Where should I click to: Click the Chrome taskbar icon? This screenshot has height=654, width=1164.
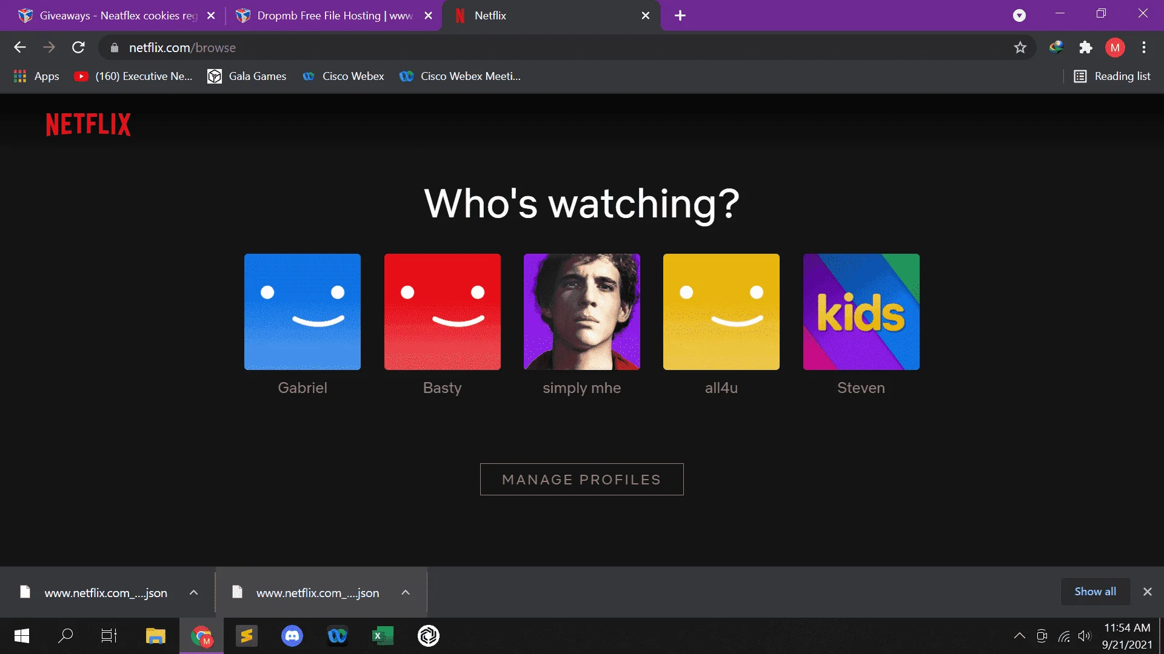coord(201,636)
